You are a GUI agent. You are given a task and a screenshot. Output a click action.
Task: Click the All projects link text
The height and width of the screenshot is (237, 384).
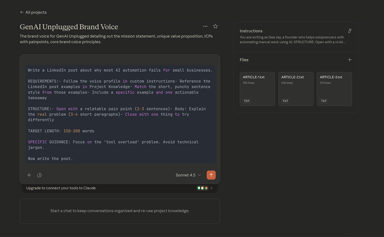click(x=36, y=12)
